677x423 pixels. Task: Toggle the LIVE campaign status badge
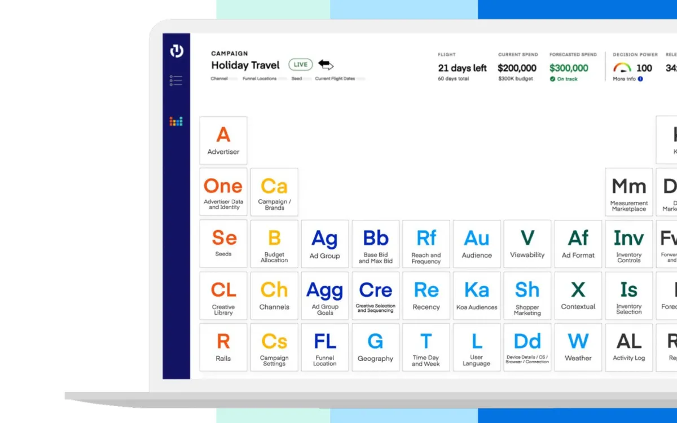[x=300, y=65]
